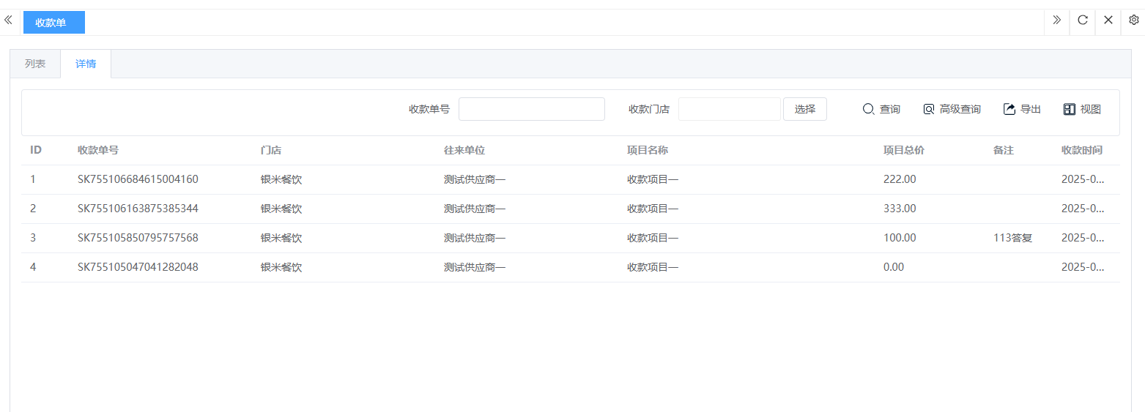Click the 收款单 page tab
The width and height of the screenshot is (1145, 412).
click(53, 23)
